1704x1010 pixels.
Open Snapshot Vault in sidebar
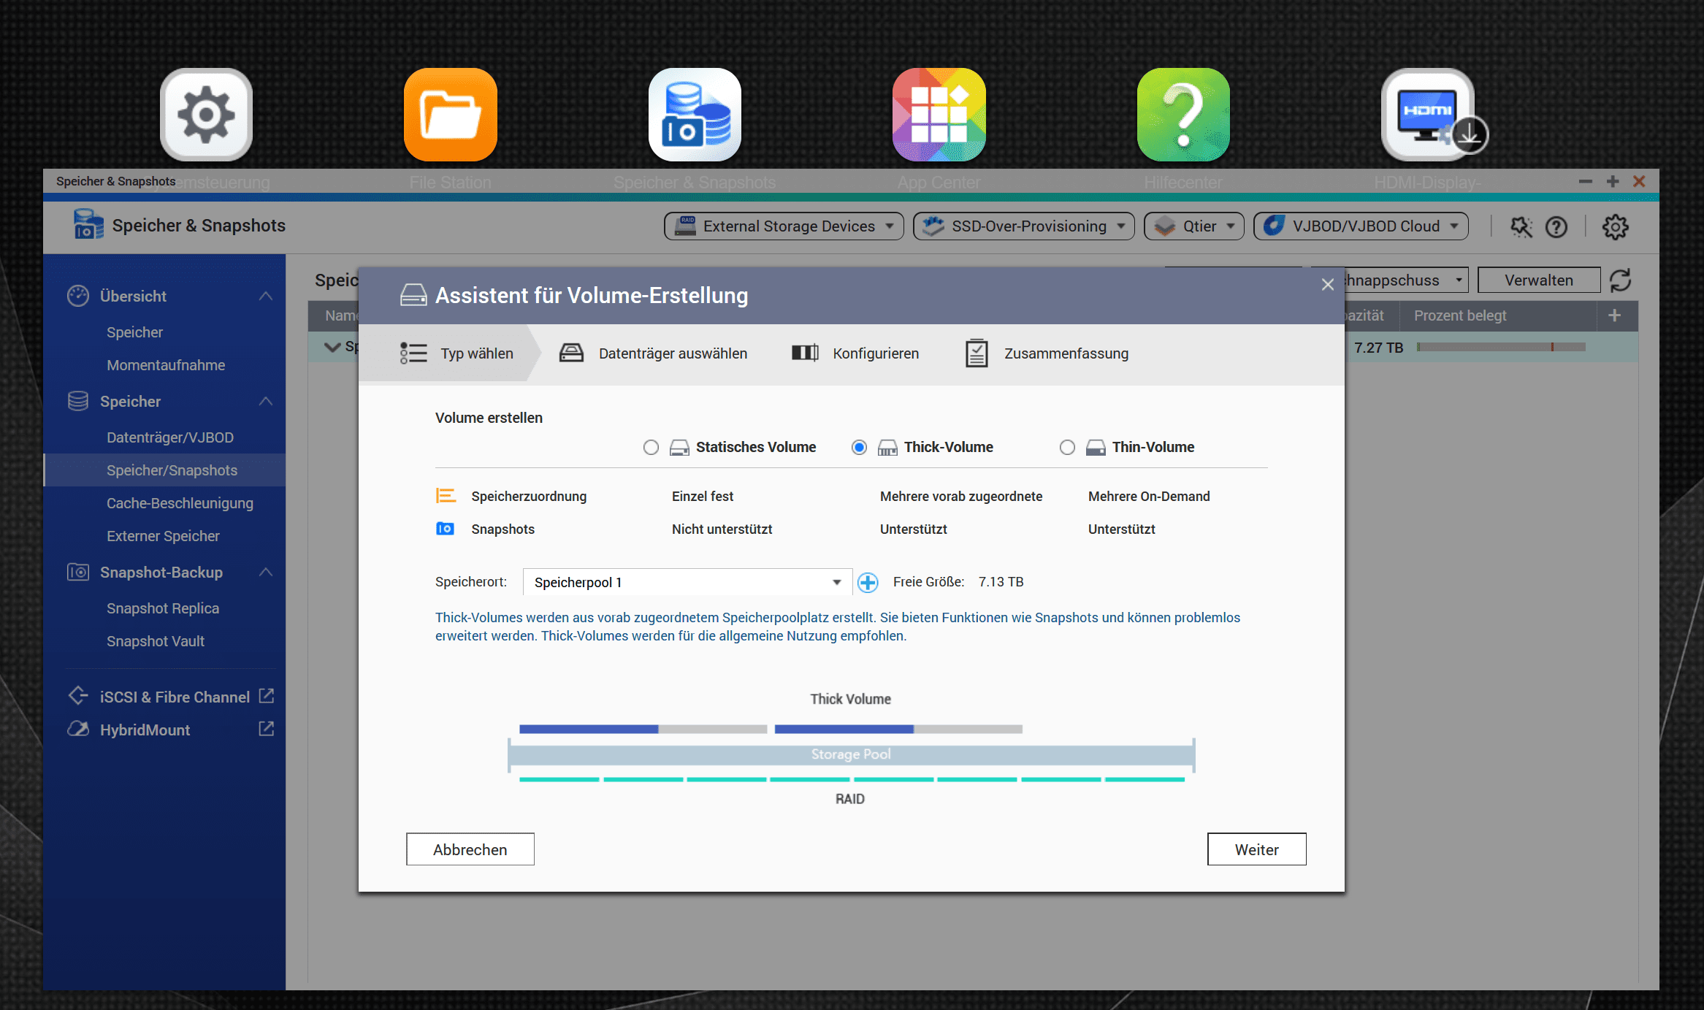tap(156, 641)
